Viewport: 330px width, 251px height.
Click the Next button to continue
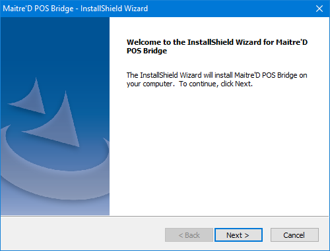click(x=238, y=235)
